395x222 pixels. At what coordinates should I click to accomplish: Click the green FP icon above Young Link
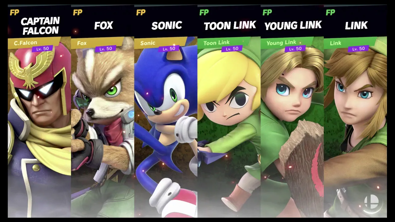pos(267,12)
